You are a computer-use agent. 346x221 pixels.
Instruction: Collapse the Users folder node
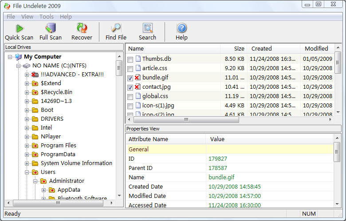[x=27, y=172]
